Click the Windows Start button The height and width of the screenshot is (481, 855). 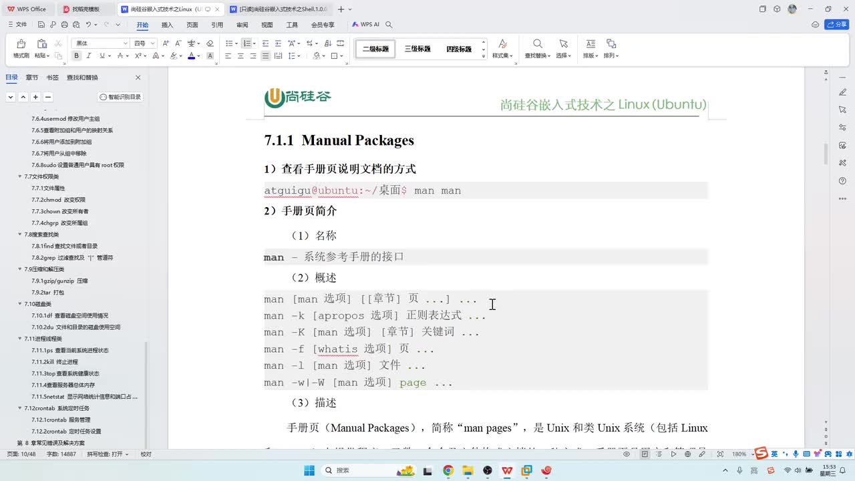(309, 470)
